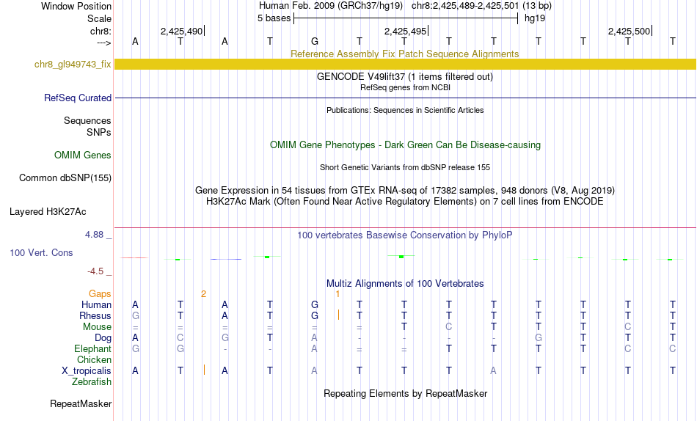Click the chr8:2,425,489-2,425,501 (13 bp) position text
The width and height of the screenshot is (697, 421).
pyautogui.click(x=481, y=6)
